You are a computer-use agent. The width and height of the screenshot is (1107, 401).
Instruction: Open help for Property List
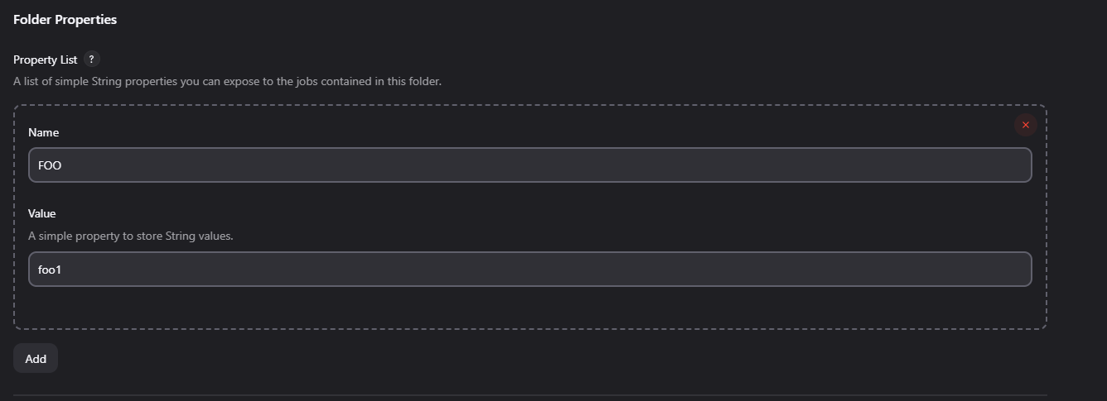[92, 60]
